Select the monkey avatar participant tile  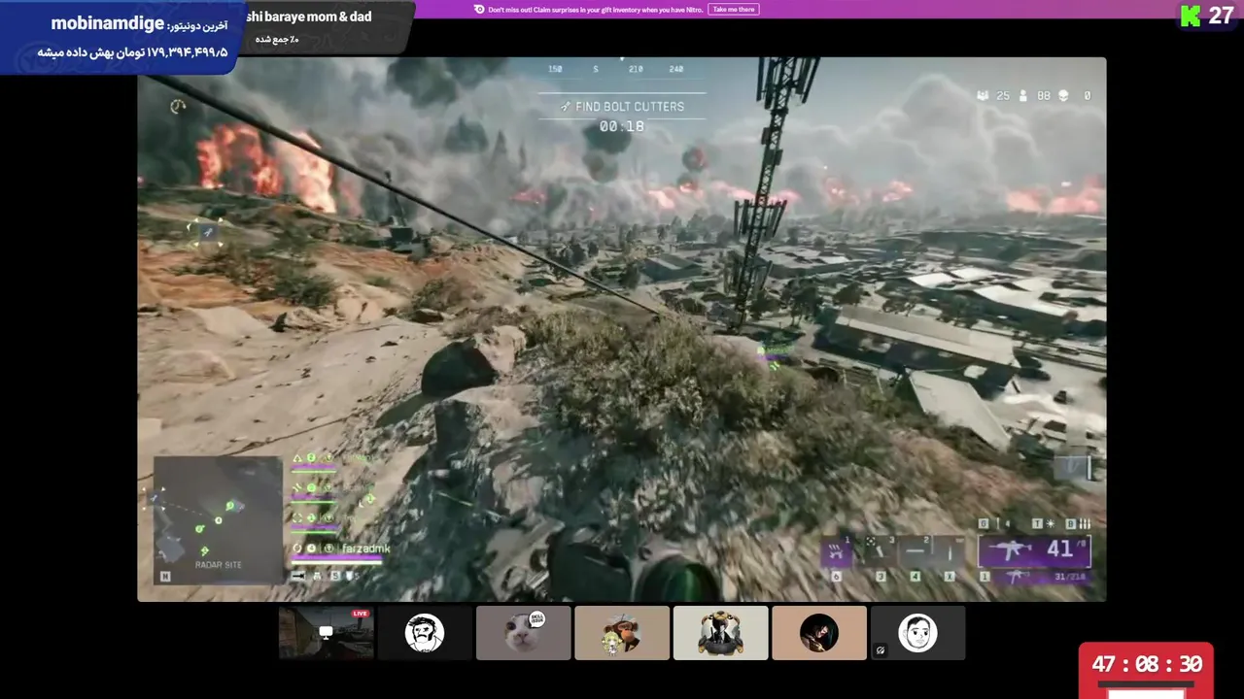[x=622, y=633]
